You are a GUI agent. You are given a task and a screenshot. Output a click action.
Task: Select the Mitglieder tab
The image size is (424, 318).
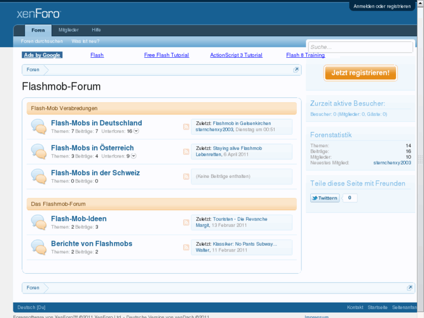(x=68, y=30)
